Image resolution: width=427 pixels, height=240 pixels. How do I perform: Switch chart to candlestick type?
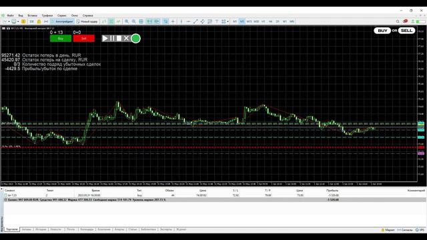click(x=111, y=21)
